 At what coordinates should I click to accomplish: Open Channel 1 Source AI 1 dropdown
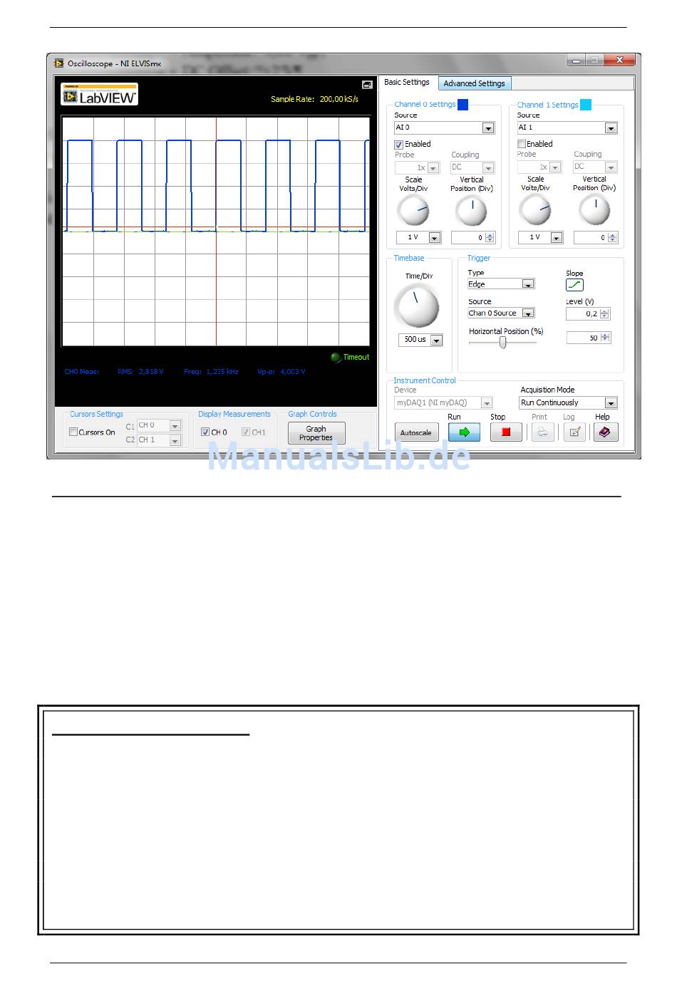point(611,128)
